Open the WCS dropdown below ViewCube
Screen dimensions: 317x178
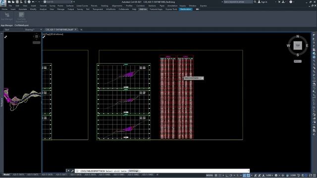click(x=298, y=61)
